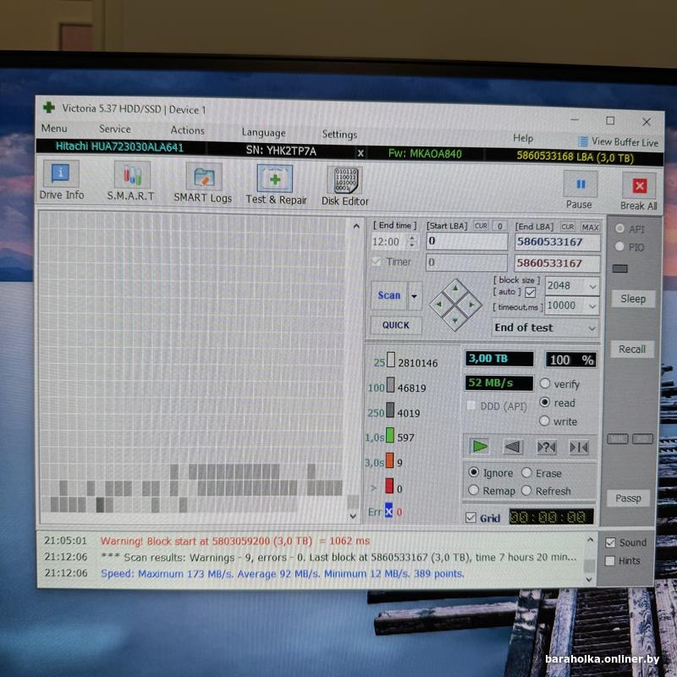Select the API radio option
677x677 pixels.
[x=619, y=228]
